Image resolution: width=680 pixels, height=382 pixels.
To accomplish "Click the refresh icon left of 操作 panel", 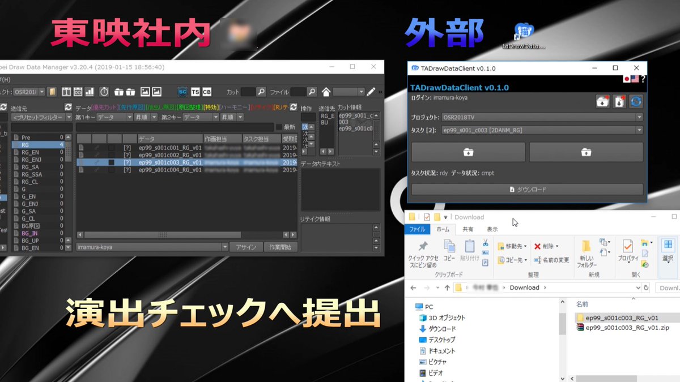I will point(294,107).
